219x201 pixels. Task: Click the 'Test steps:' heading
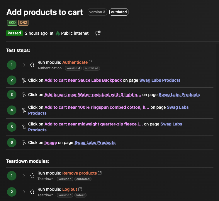coord(18,50)
